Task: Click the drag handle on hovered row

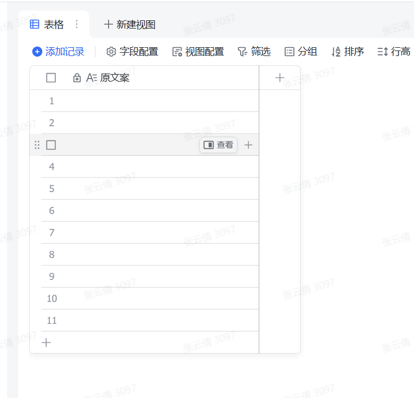Action: click(37, 145)
